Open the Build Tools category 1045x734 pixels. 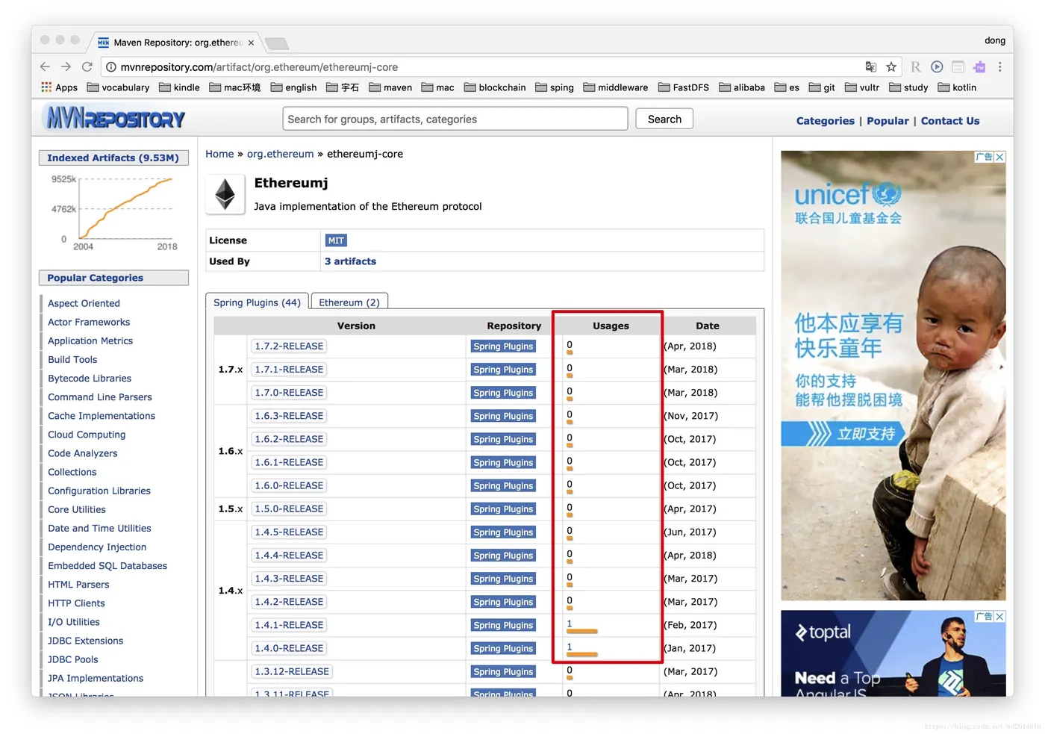[72, 359]
